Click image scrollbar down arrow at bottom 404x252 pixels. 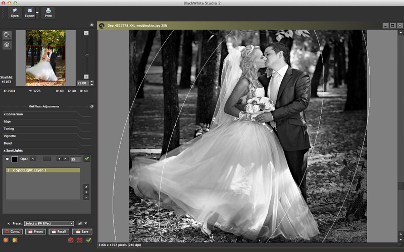(x=400, y=240)
